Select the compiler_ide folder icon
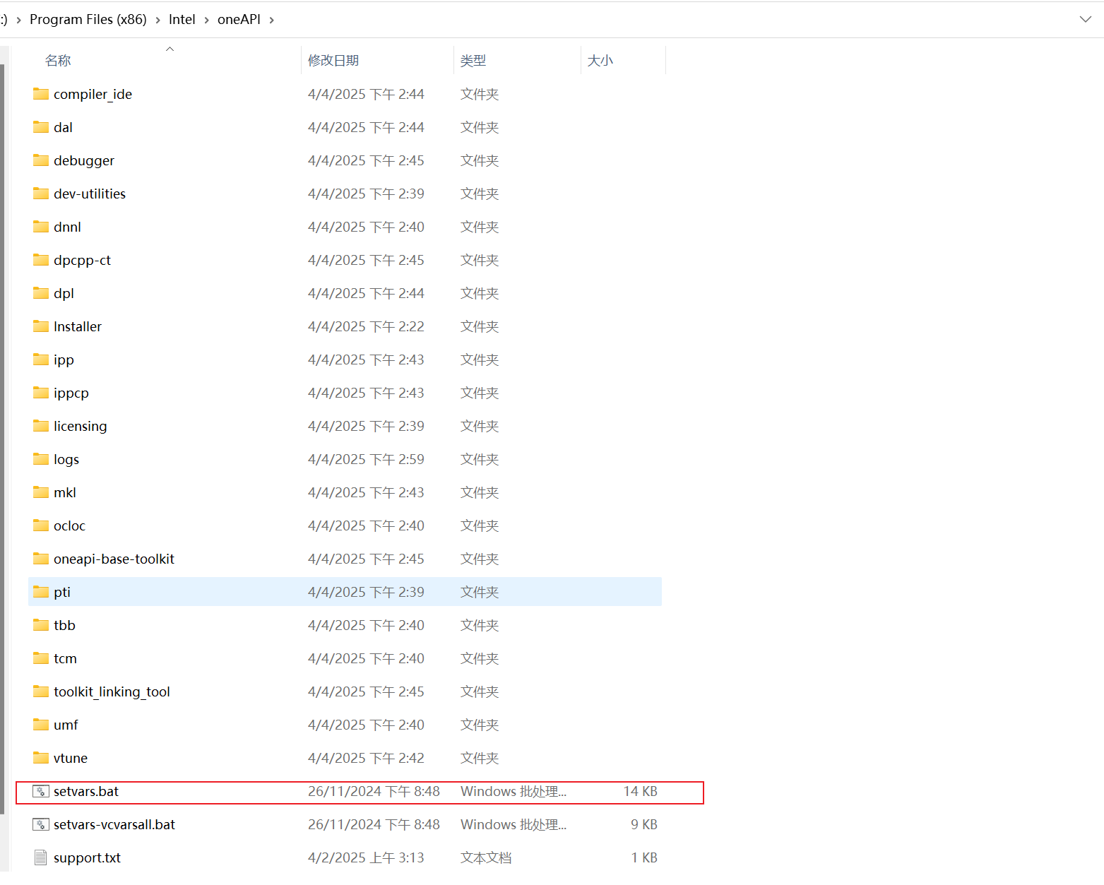This screenshot has width=1104, height=885. 41,94
